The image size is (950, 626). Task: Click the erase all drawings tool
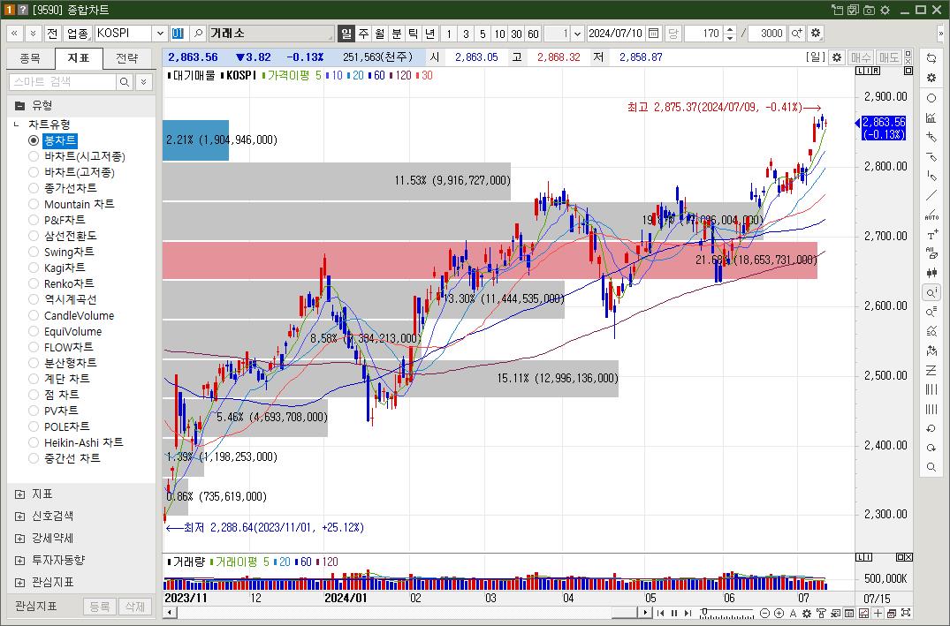click(931, 253)
